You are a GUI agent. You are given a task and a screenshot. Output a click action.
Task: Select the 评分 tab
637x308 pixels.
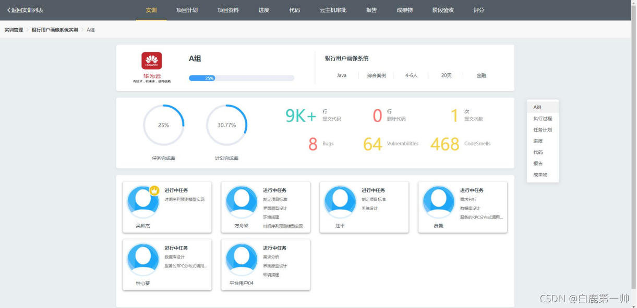(478, 9)
